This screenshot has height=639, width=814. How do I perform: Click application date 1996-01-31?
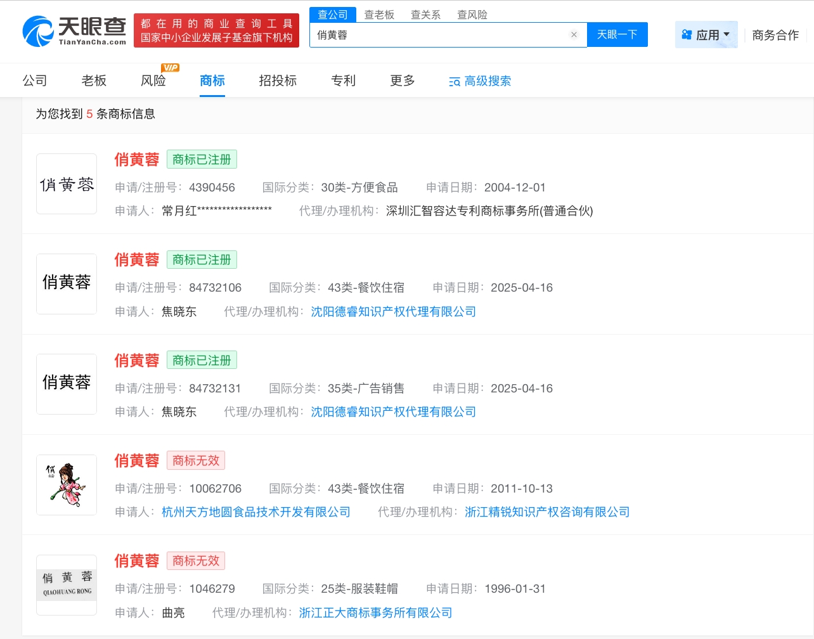coord(515,588)
